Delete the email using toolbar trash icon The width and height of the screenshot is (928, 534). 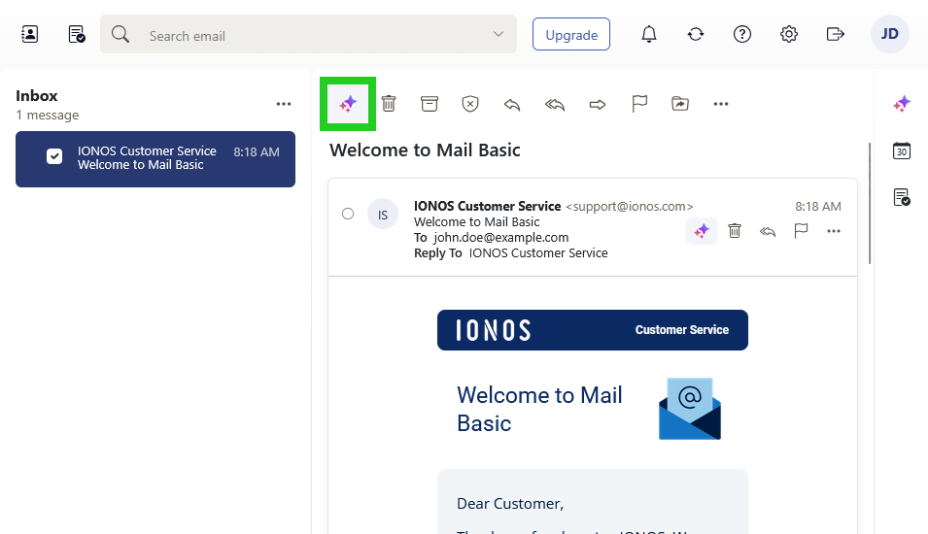coord(389,104)
